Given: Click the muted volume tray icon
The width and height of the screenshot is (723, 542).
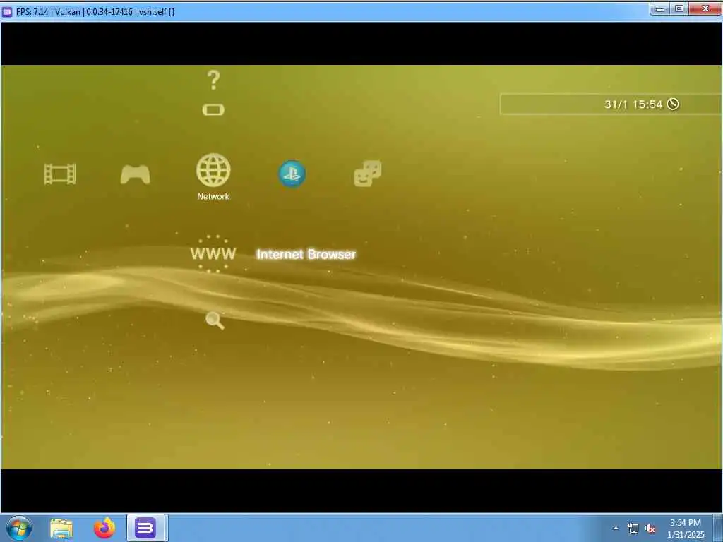Looking at the screenshot, I should click(650, 529).
